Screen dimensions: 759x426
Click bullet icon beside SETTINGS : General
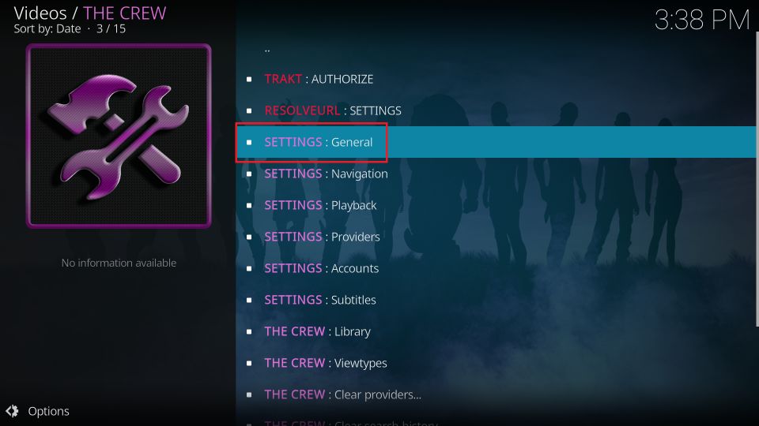click(249, 142)
